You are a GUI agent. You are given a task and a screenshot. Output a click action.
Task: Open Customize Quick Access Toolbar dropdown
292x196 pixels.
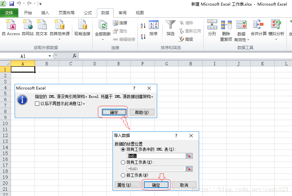click(x=40, y=4)
